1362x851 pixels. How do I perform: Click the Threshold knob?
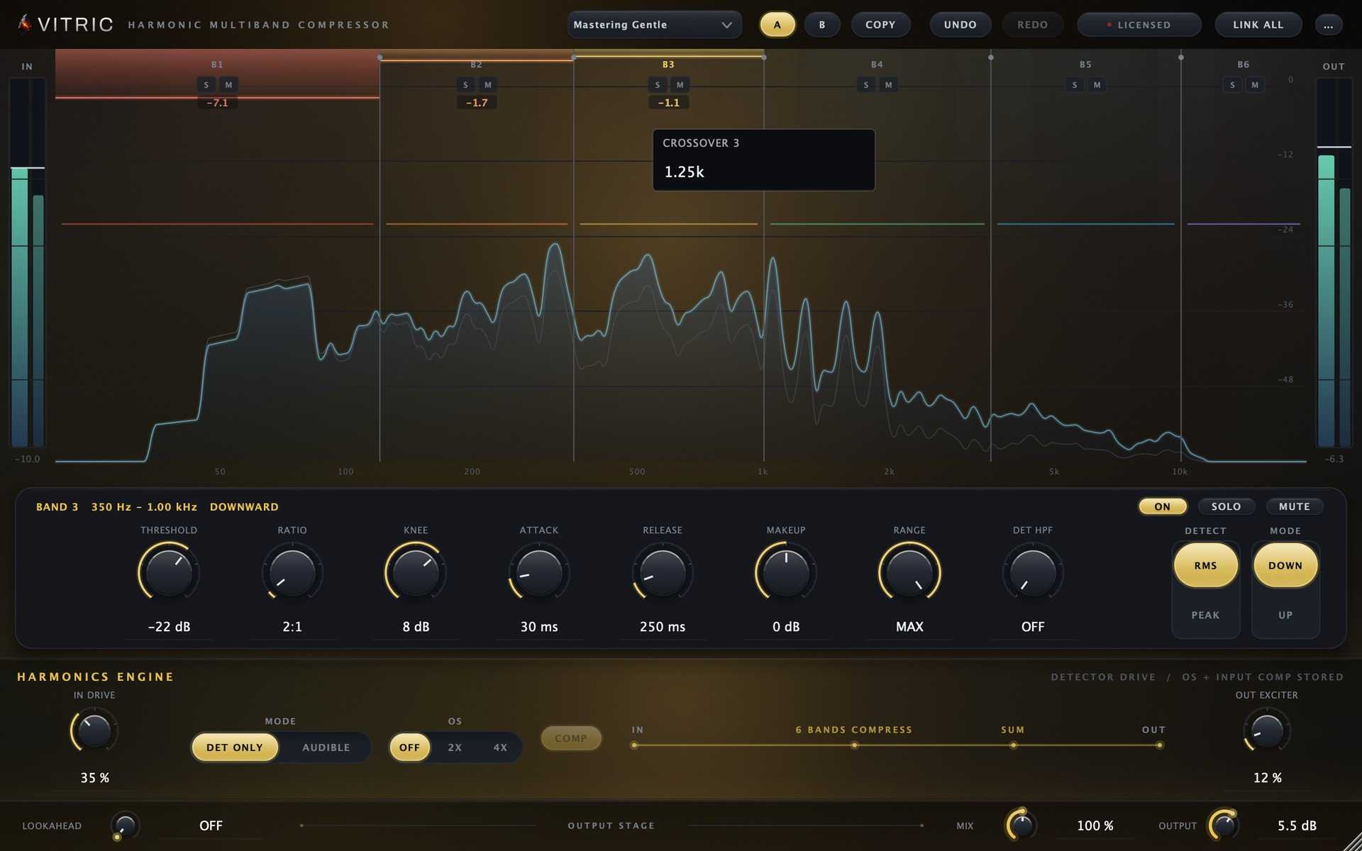[x=169, y=572]
